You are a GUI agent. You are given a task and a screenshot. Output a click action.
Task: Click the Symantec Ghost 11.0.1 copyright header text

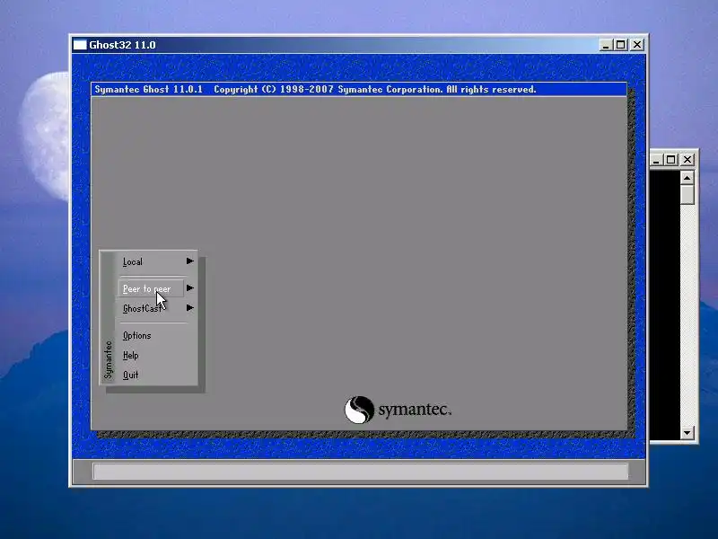pos(315,89)
